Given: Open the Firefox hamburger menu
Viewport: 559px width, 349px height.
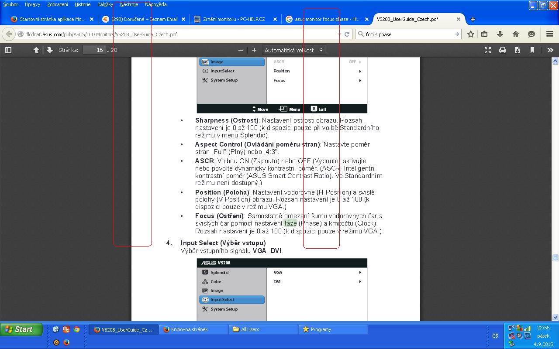Looking at the screenshot, I should click(x=550, y=34).
